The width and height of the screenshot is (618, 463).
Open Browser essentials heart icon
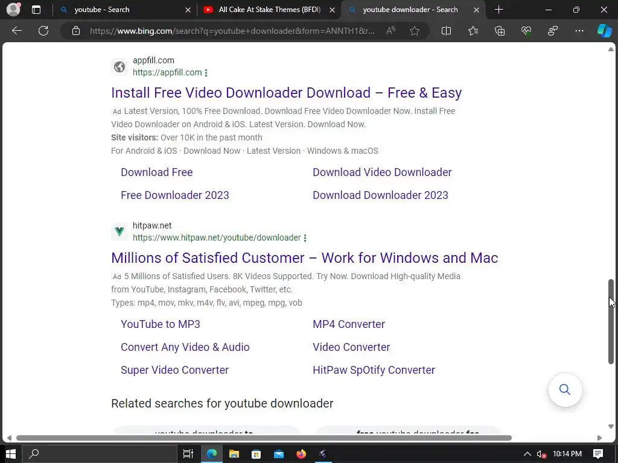pos(526,31)
